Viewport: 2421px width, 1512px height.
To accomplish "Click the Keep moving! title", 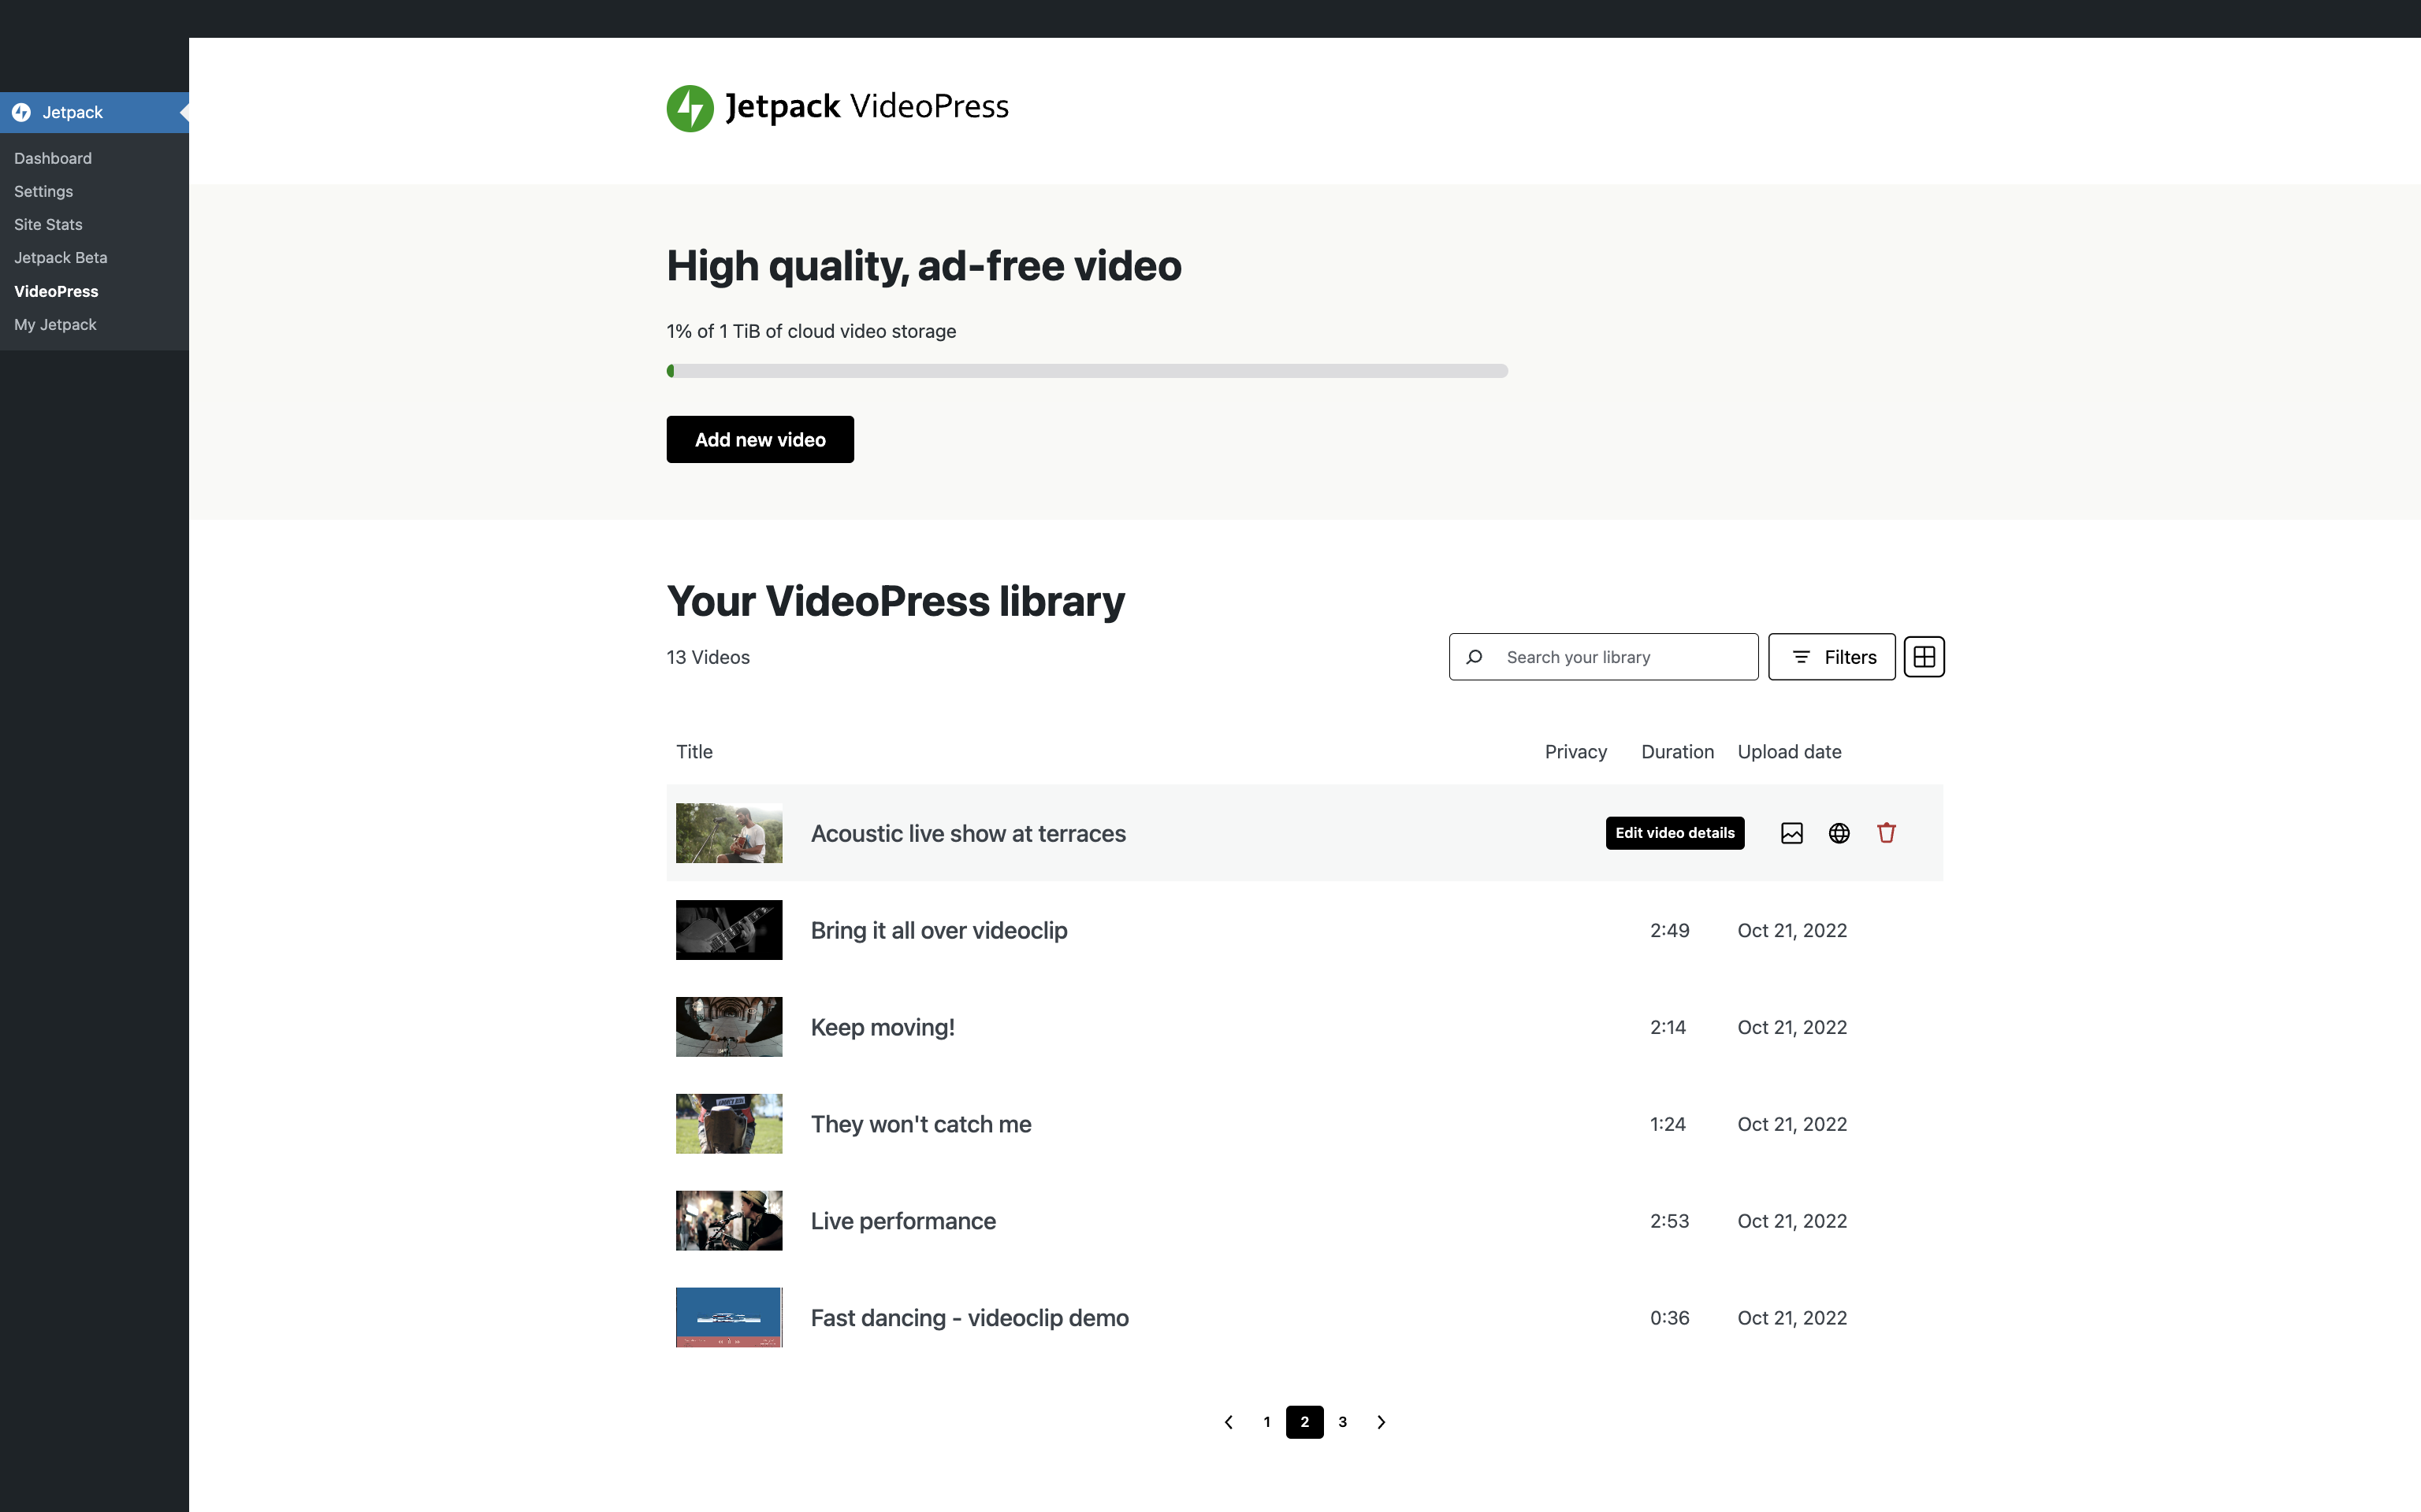I will click(x=883, y=1027).
